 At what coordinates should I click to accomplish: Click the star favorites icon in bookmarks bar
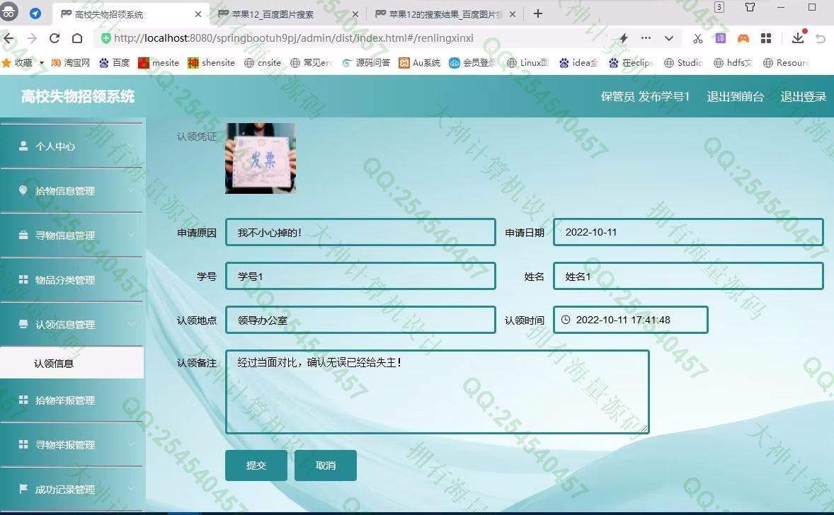[6, 63]
